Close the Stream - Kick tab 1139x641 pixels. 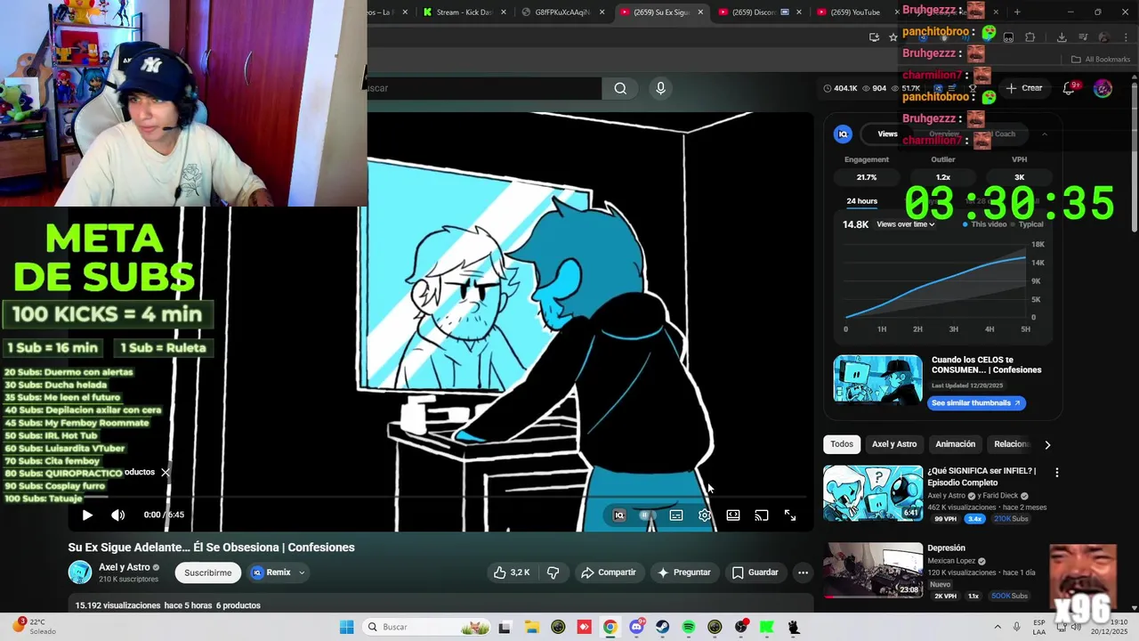[x=504, y=12]
